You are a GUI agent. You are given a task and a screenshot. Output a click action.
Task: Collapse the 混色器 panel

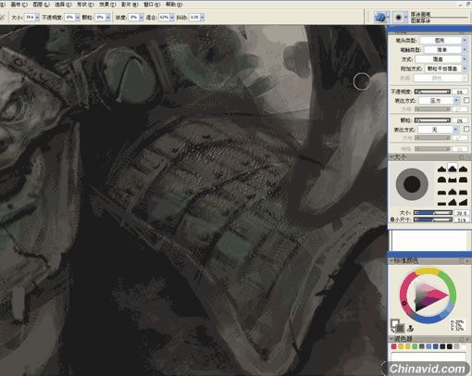pos(391,339)
